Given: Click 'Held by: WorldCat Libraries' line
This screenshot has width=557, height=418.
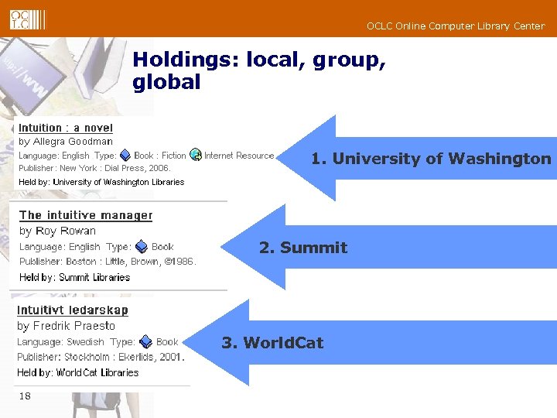Looking at the screenshot, I should (x=78, y=372).
